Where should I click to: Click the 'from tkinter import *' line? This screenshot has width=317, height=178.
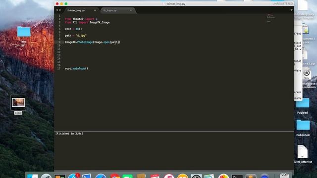click(81, 19)
